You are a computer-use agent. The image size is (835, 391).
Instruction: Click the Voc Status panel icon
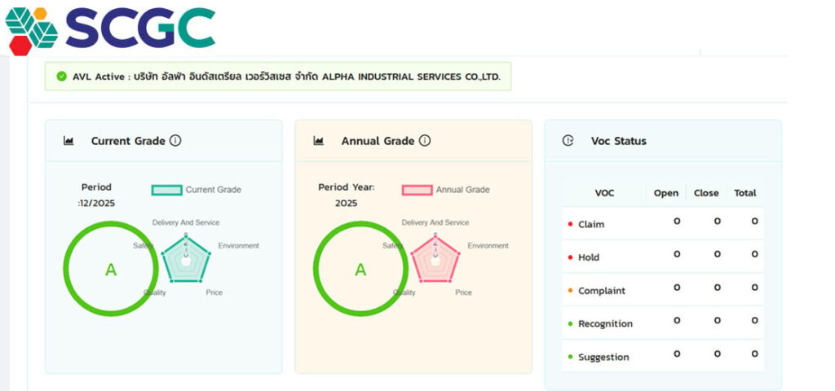568,141
